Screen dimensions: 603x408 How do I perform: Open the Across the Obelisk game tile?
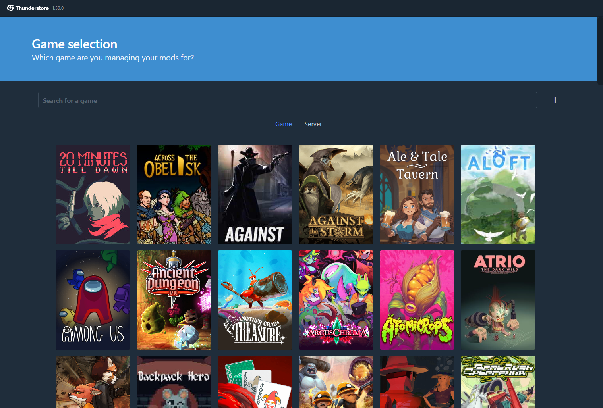click(174, 194)
